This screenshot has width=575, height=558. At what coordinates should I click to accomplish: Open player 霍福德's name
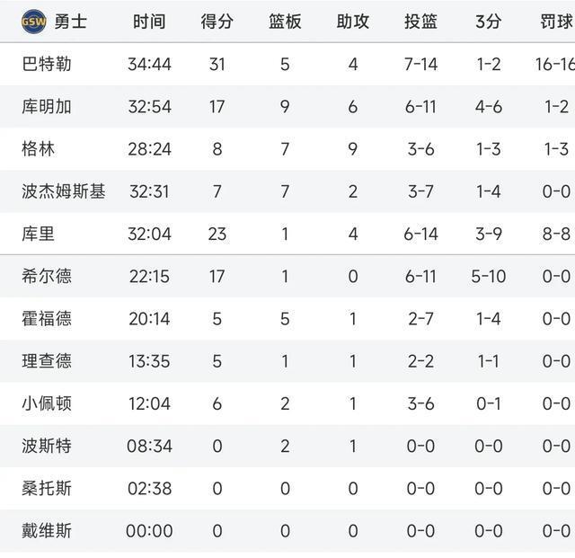[47, 318]
